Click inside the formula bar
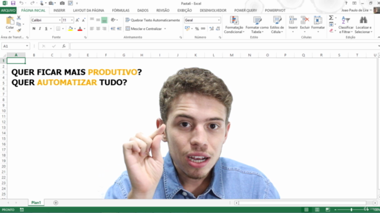Screen dimensions: 380x213 [224, 46]
